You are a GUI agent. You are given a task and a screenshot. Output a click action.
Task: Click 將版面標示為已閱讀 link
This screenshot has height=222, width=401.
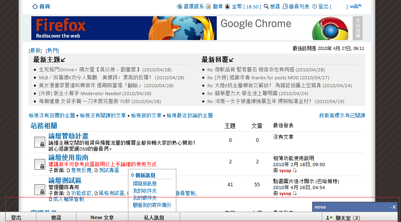tap(342, 116)
